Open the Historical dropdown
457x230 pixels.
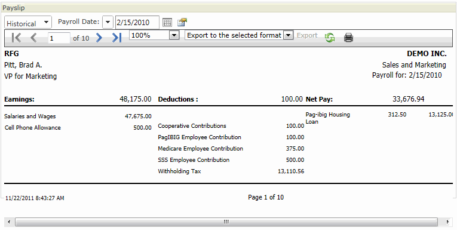(x=28, y=23)
